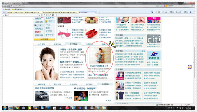Select the 精選推薦 tab in lower panel
The width and height of the screenshot is (197, 112).
point(42,84)
